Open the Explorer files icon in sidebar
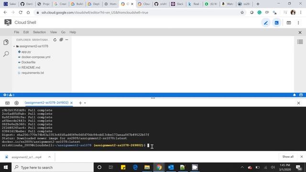306x172 pixels. 6,42
